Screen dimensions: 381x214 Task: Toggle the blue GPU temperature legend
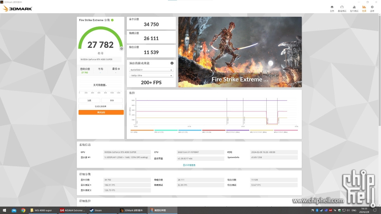pos(190,131)
